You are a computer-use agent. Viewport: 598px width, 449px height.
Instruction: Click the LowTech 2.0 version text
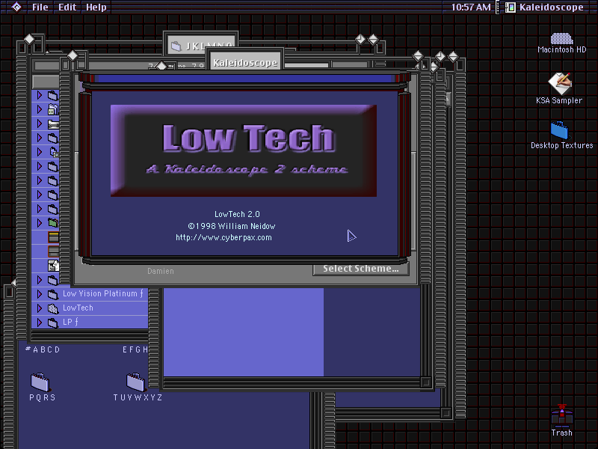(237, 214)
